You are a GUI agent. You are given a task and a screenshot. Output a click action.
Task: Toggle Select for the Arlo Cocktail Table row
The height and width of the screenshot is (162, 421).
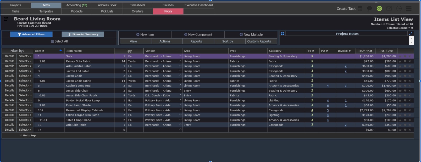pyautogui.click(x=25, y=66)
